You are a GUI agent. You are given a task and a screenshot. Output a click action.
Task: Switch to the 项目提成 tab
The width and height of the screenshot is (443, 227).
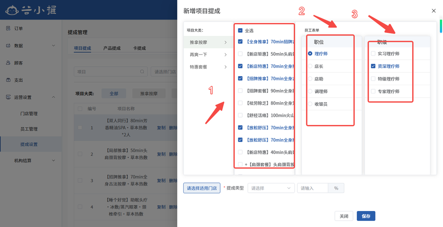(82, 48)
